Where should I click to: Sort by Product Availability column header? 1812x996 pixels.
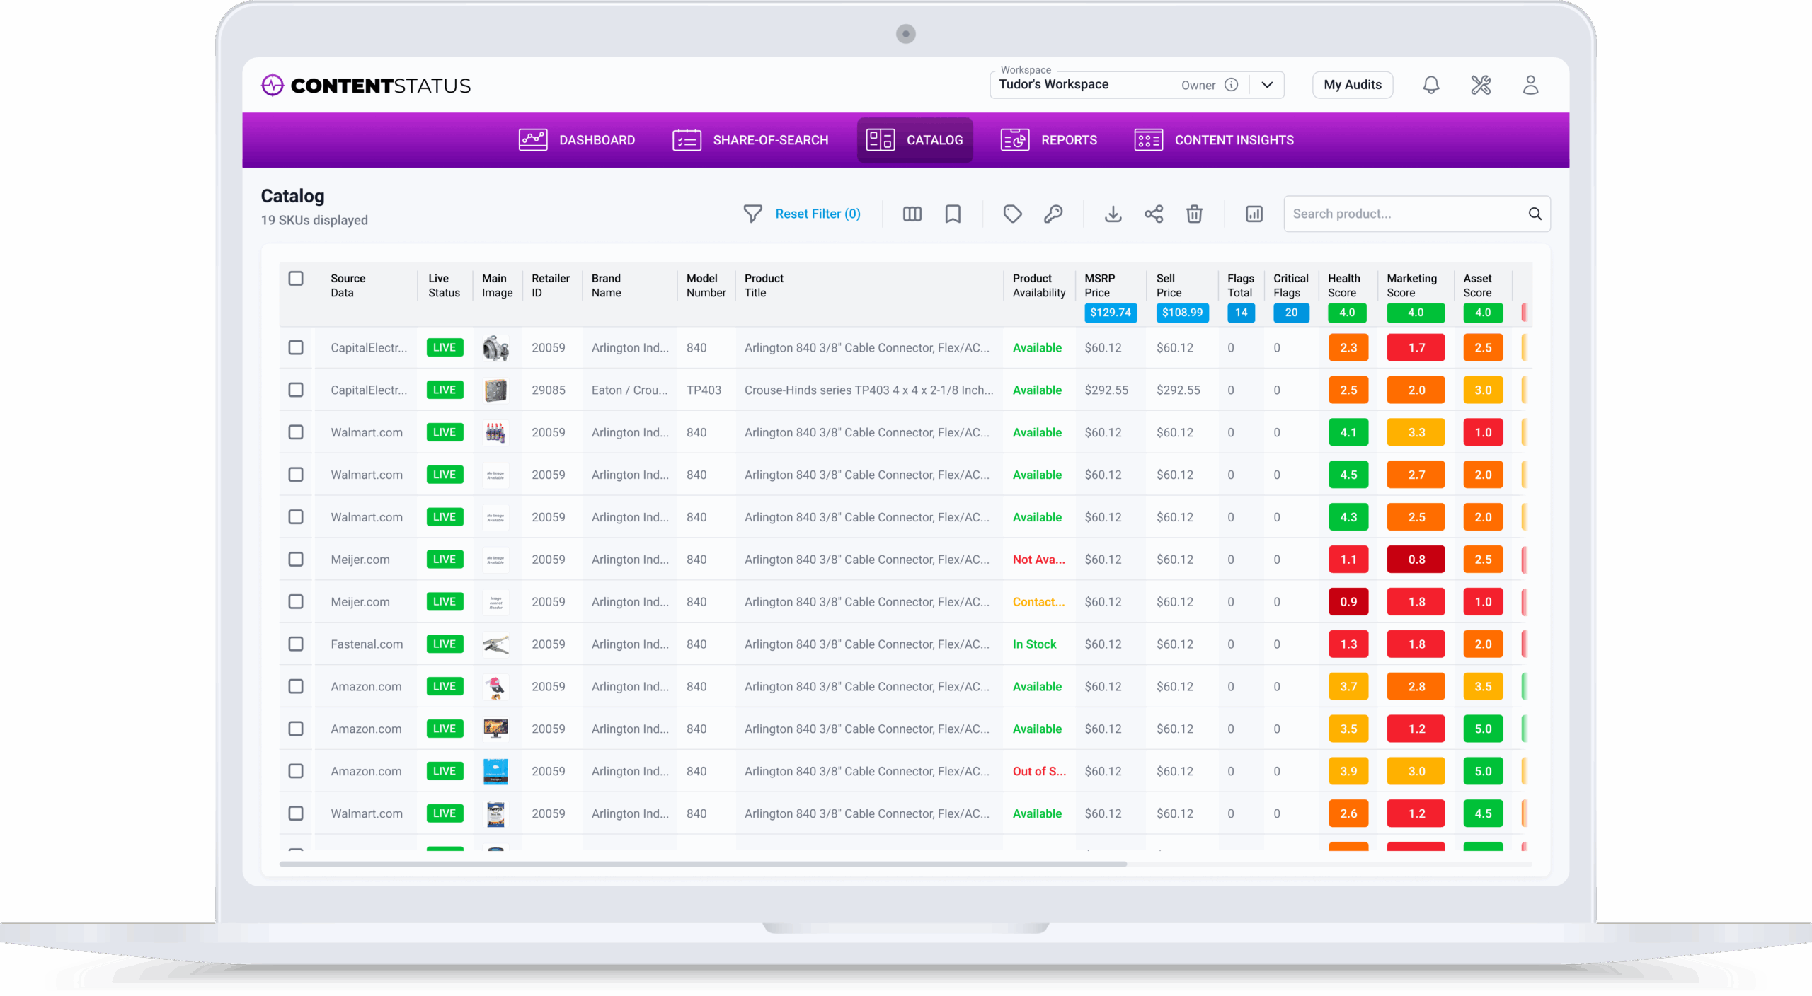[1038, 285]
